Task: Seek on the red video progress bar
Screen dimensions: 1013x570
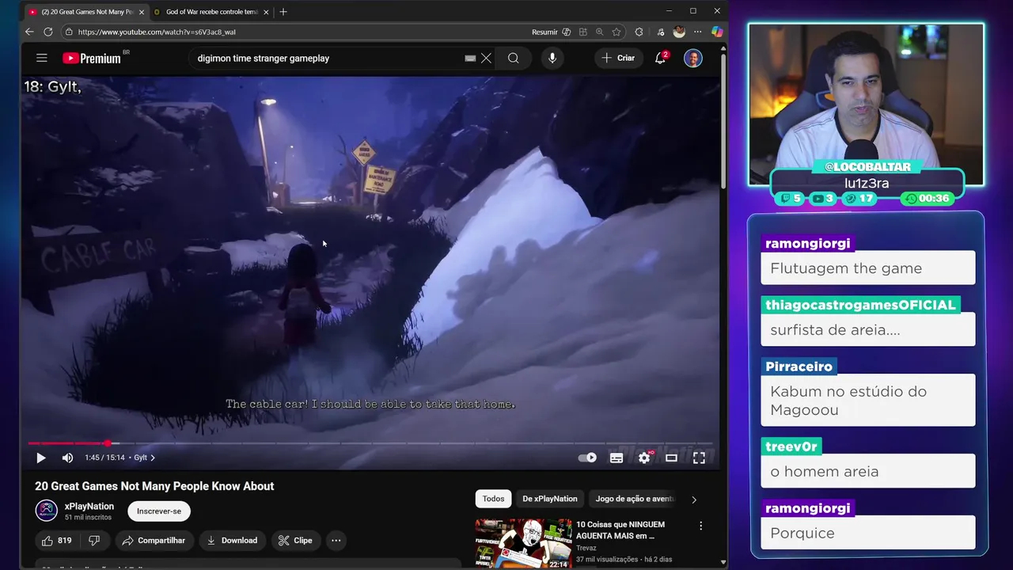Action: coord(370,443)
